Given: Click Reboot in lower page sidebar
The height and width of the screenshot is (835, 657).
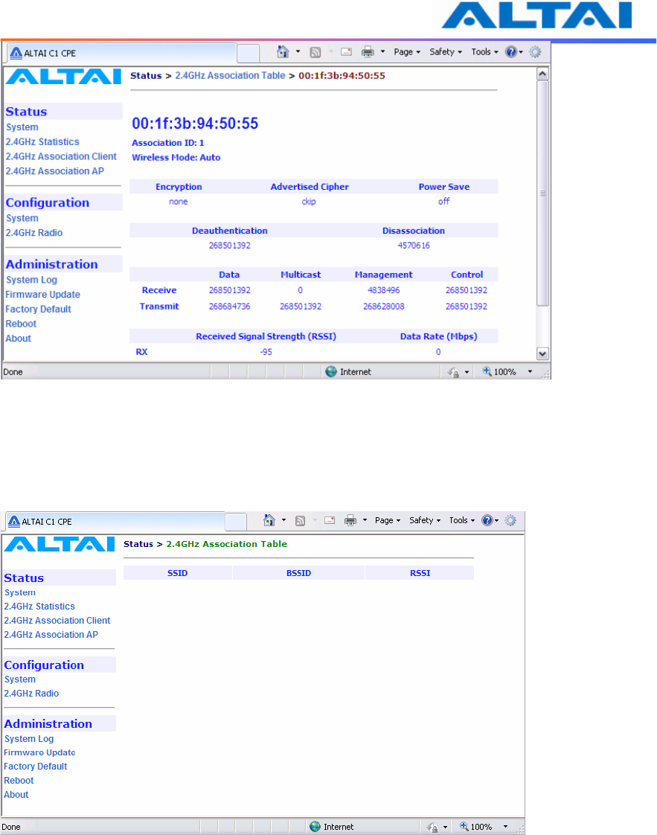Looking at the screenshot, I should 19,780.
